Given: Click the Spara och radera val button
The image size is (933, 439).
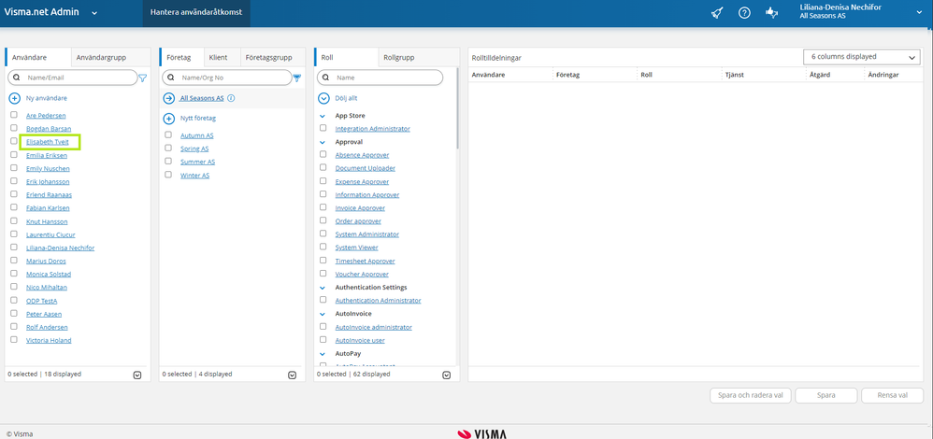Looking at the screenshot, I should point(751,395).
